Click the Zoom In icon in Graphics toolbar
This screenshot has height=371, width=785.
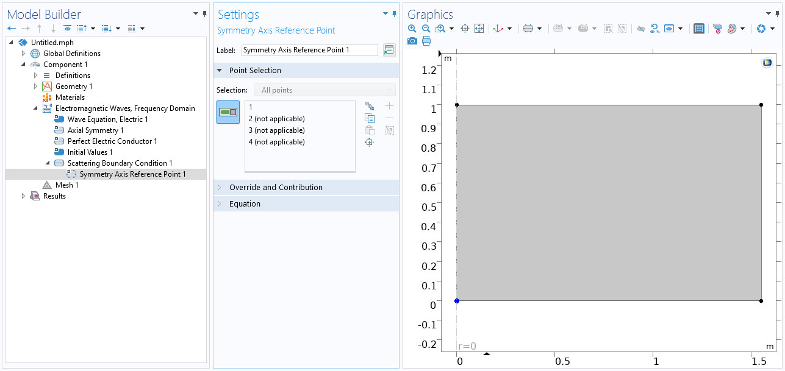click(412, 29)
